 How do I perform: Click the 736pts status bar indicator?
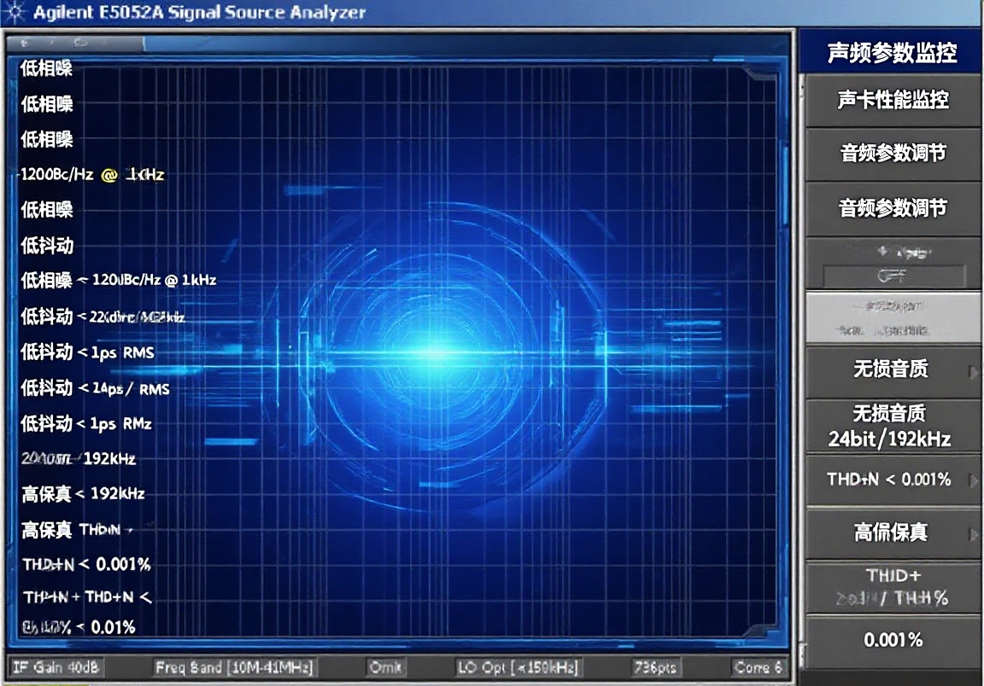656,667
